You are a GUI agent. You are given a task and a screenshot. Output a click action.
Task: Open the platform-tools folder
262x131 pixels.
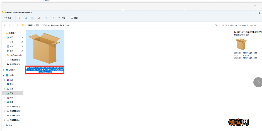[16, 55]
